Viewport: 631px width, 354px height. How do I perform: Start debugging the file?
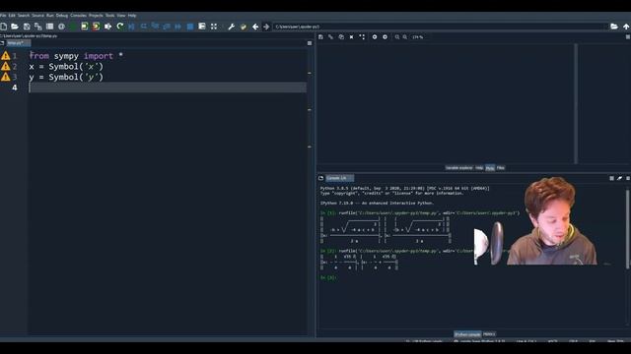click(x=131, y=27)
